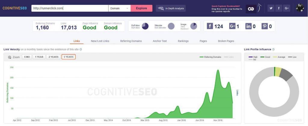Switch to the New/Lost Links tab
This screenshot has width=308, height=126.
tap(100, 41)
